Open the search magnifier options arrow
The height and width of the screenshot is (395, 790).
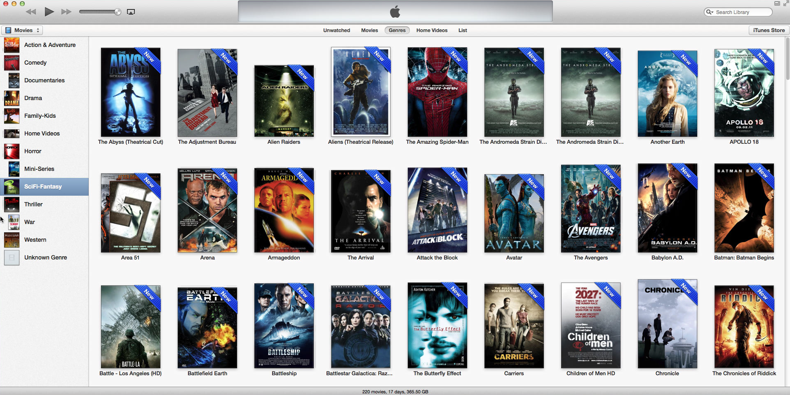pyautogui.click(x=710, y=12)
